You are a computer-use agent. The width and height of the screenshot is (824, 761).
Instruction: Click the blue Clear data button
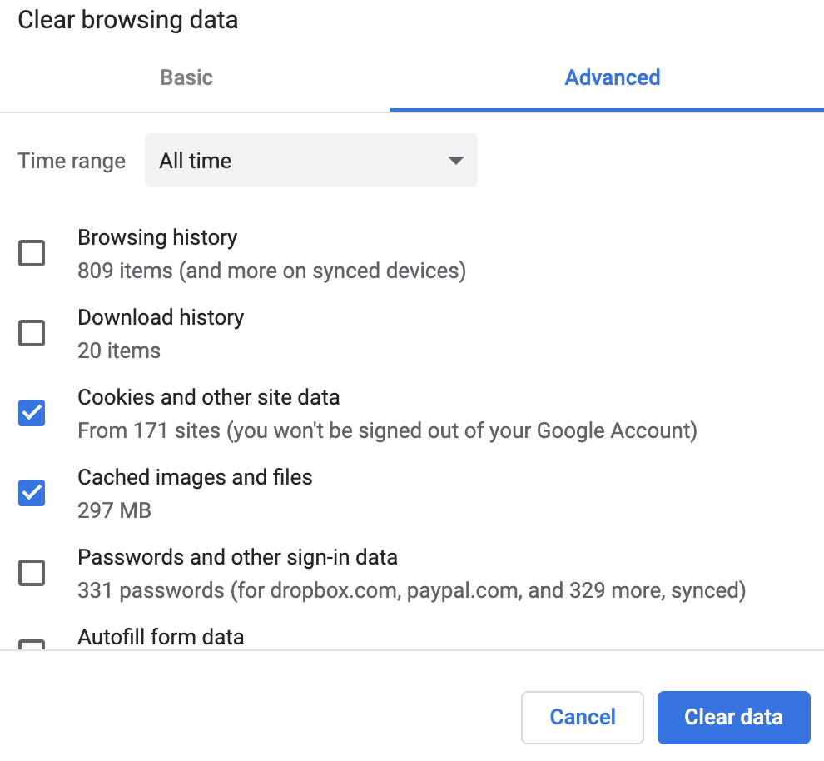[733, 717]
